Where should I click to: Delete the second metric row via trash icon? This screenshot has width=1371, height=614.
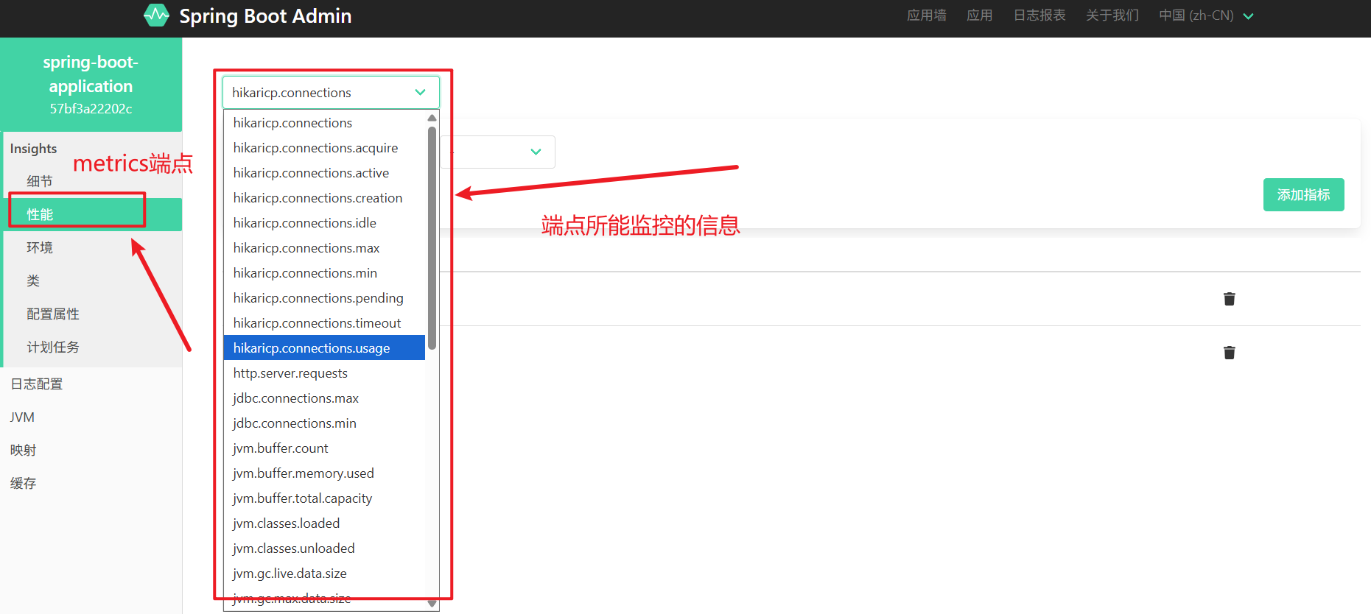1229,353
